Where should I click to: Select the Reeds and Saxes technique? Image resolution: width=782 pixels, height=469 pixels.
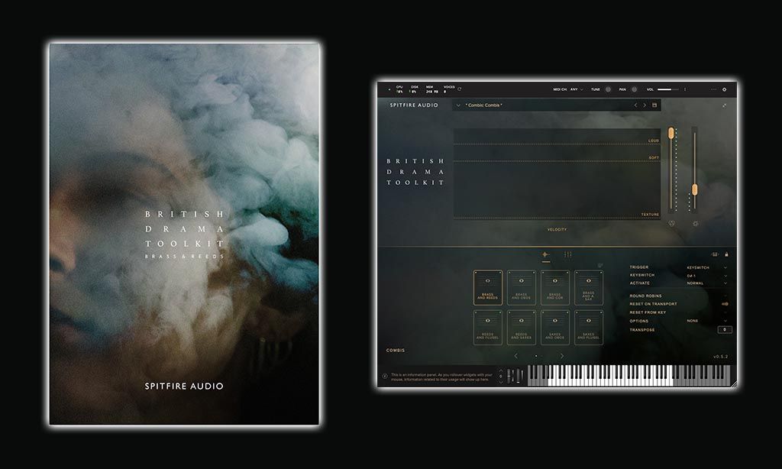click(x=521, y=327)
